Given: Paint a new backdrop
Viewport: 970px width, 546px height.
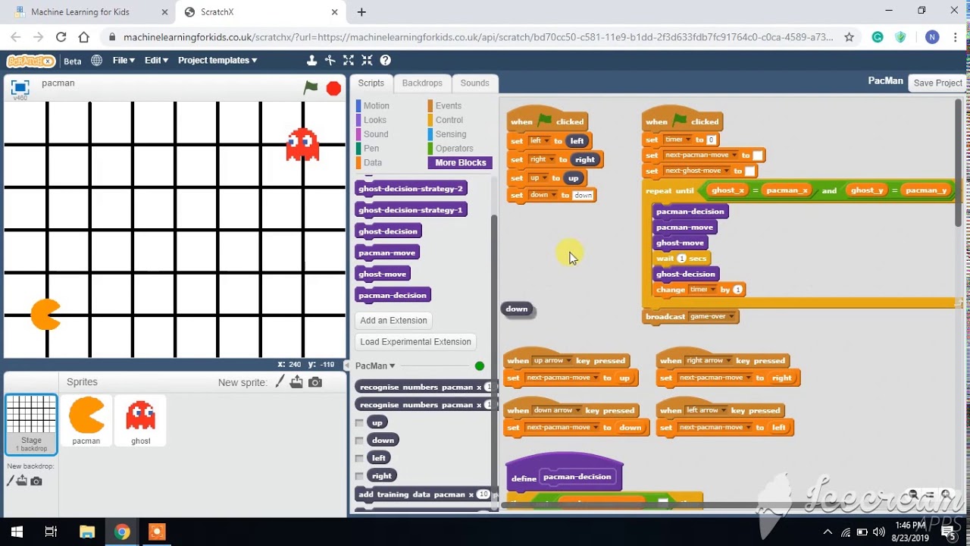Looking at the screenshot, I should tap(10, 481).
